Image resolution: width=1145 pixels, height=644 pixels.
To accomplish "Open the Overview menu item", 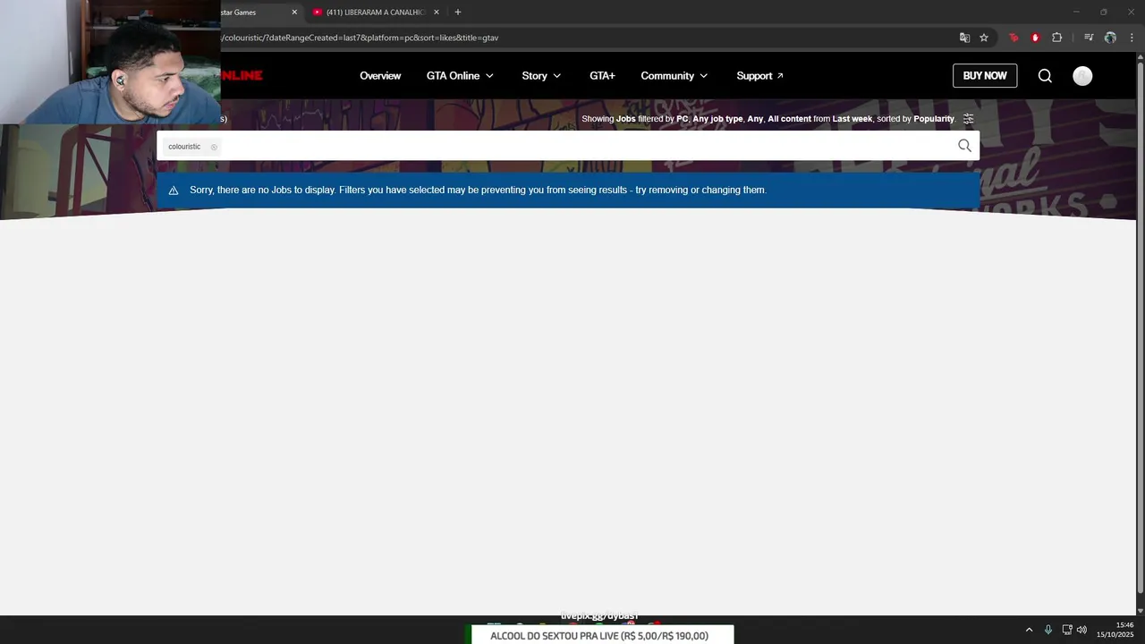I will 380,76.
